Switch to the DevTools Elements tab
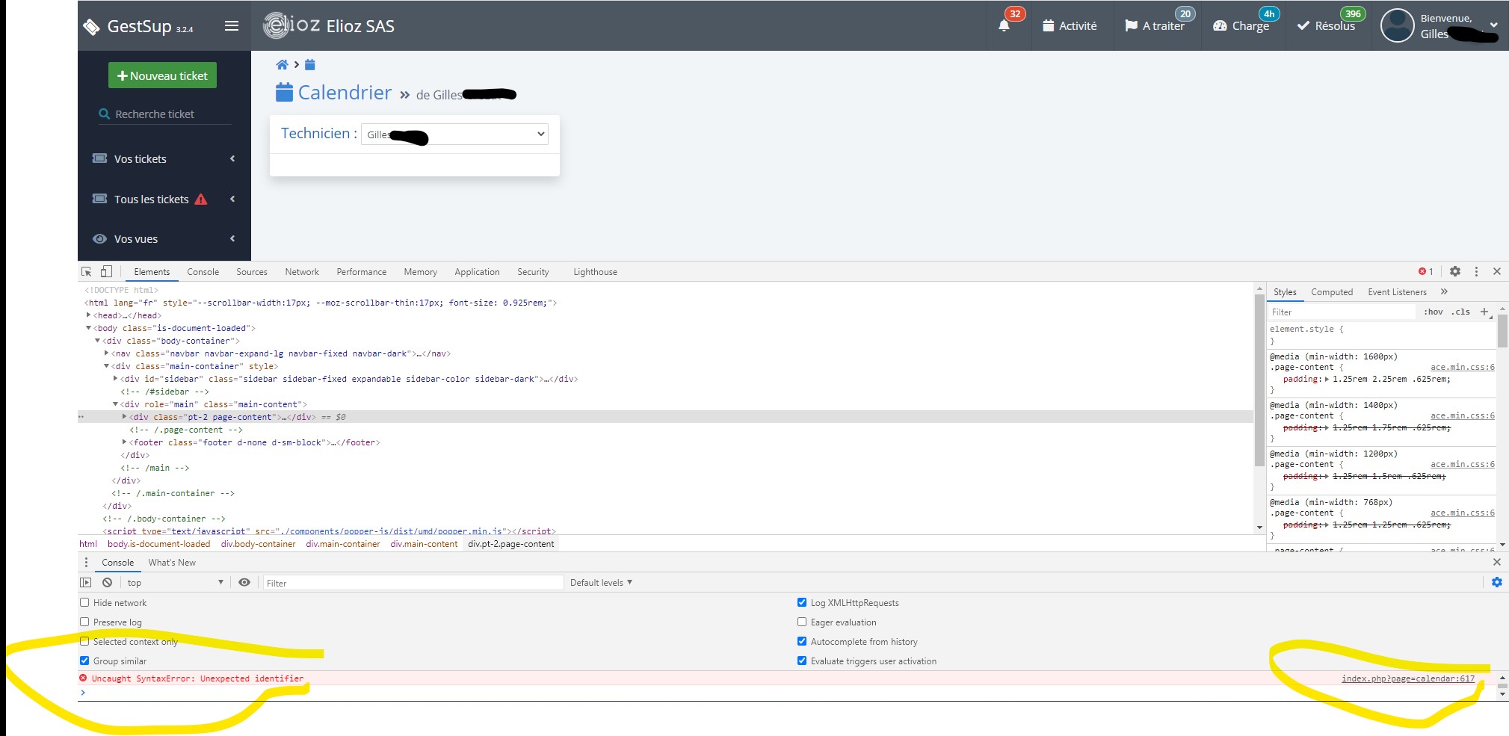This screenshot has width=1509, height=736. coord(152,272)
